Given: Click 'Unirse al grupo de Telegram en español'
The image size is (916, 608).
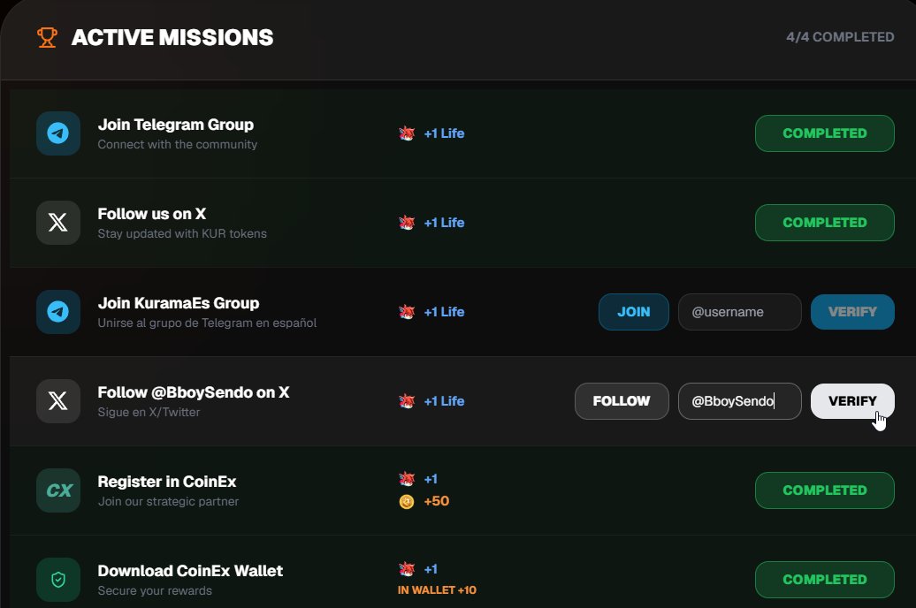Looking at the screenshot, I should point(208,323).
